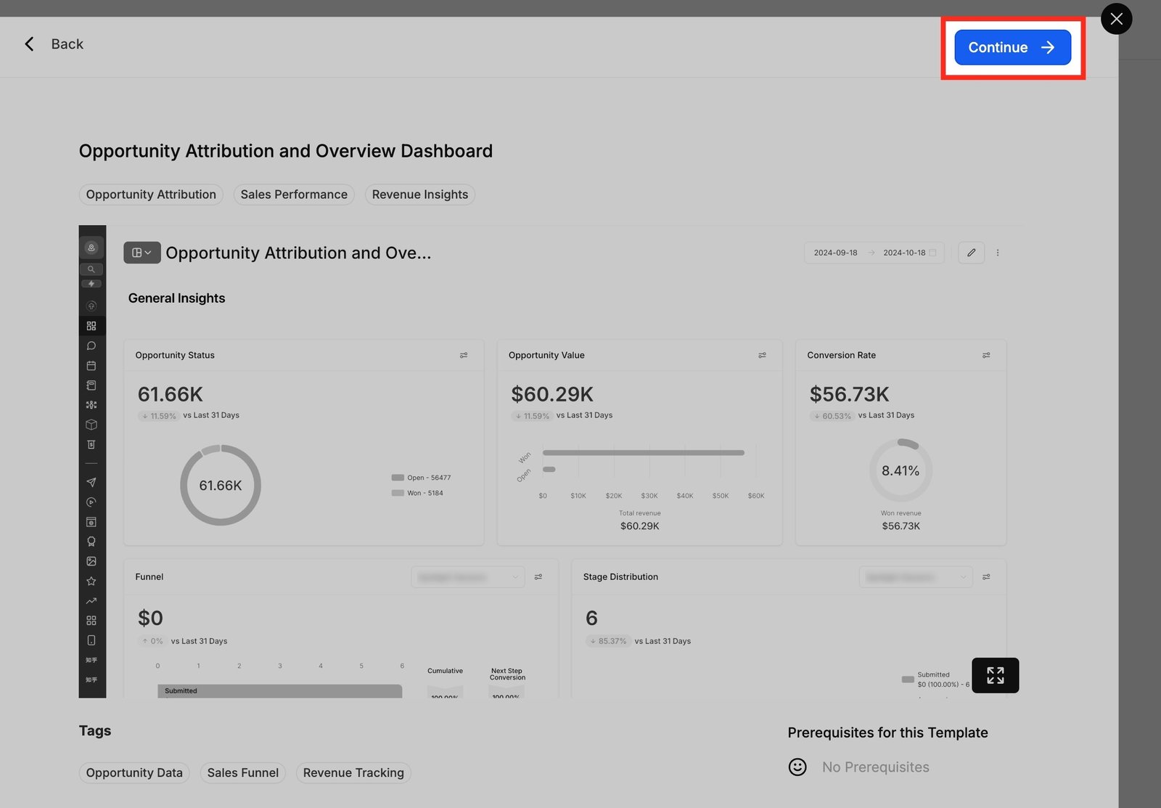Click the chat bubble icon in sidebar
This screenshot has height=808, width=1161.
pyautogui.click(x=91, y=346)
